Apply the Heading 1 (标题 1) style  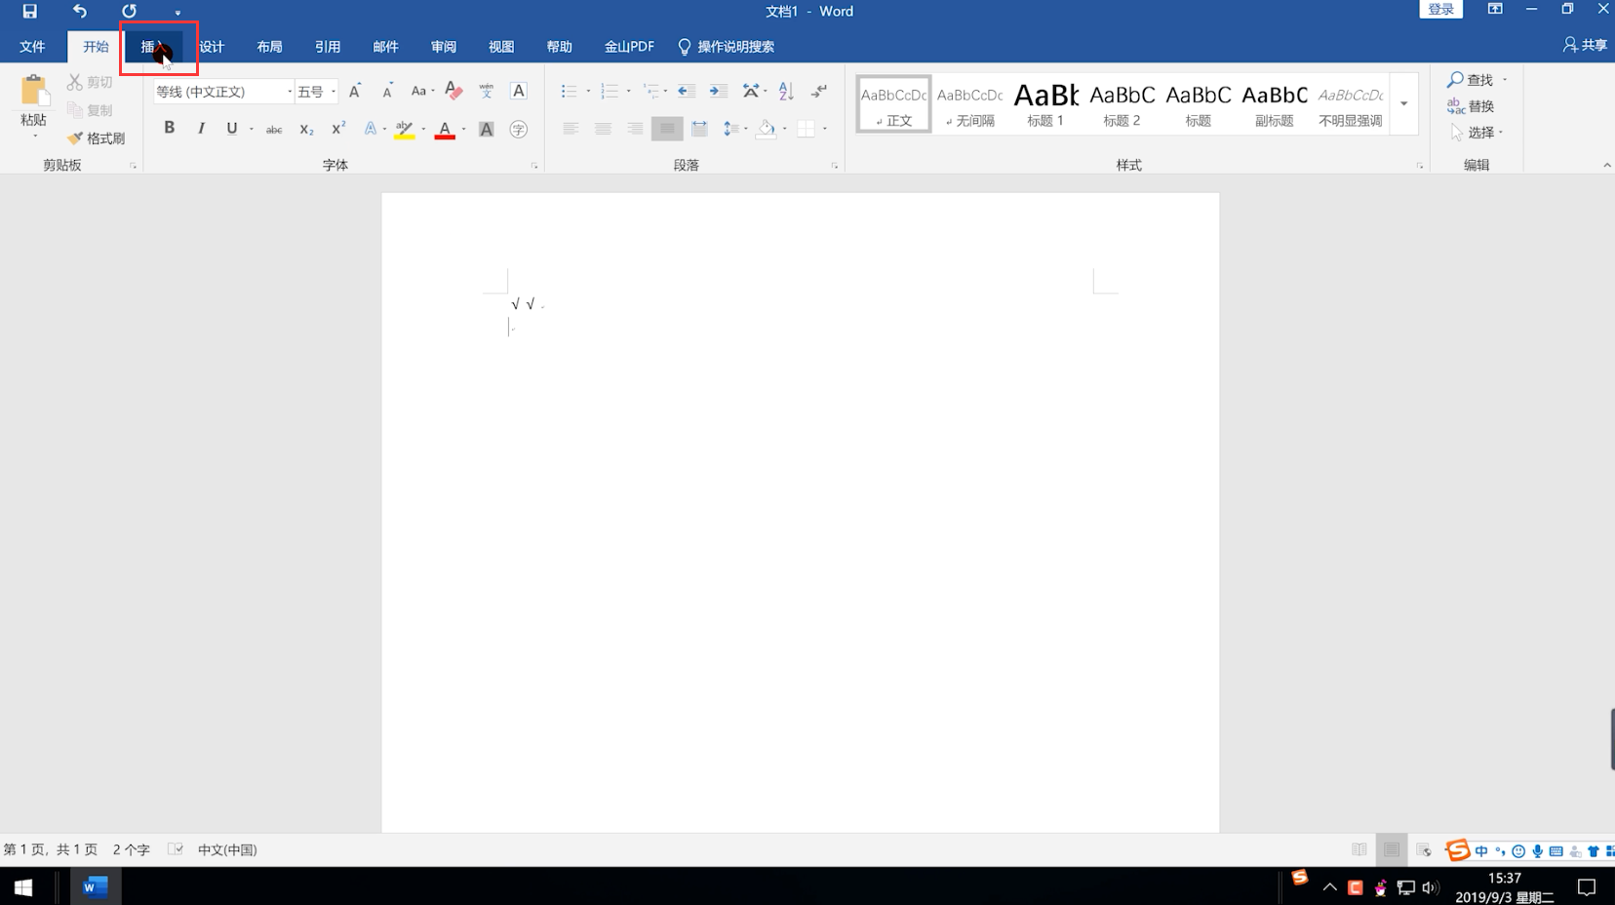click(x=1045, y=104)
